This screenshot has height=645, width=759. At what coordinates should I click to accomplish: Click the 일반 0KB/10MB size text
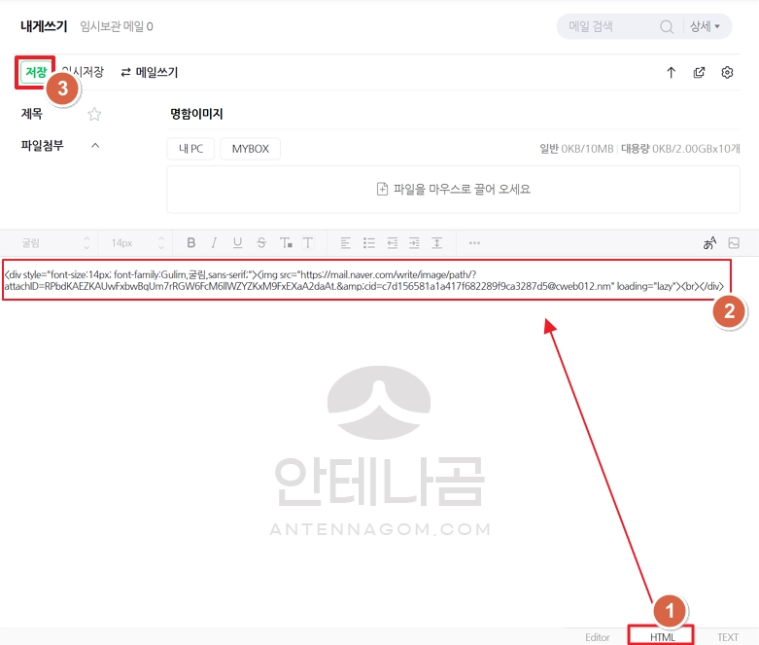pyautogui.click(x=576, y=149)
